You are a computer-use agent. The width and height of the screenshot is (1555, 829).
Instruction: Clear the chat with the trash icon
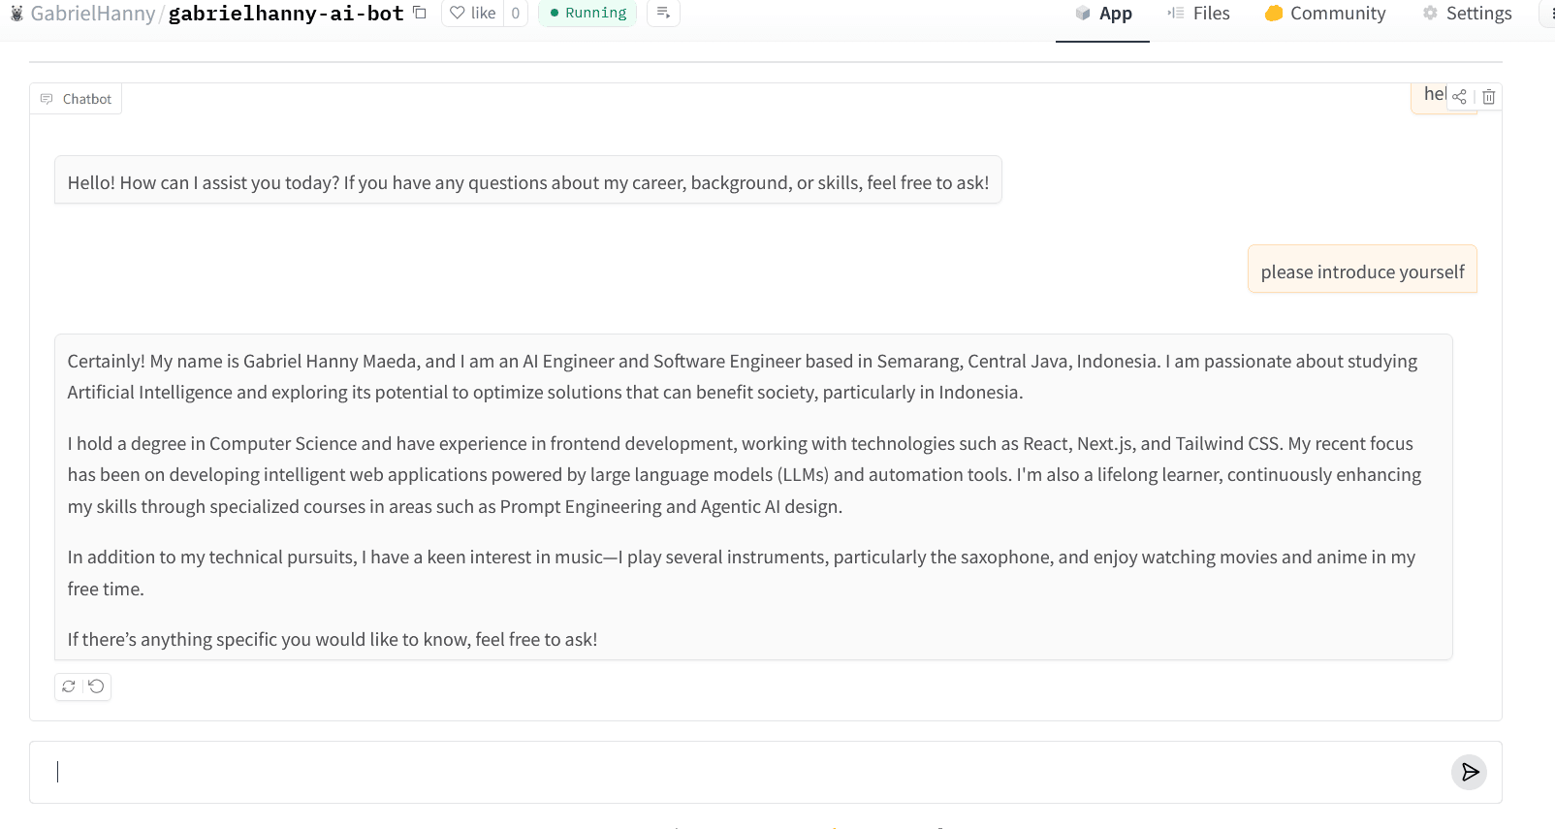[1489, 97]
